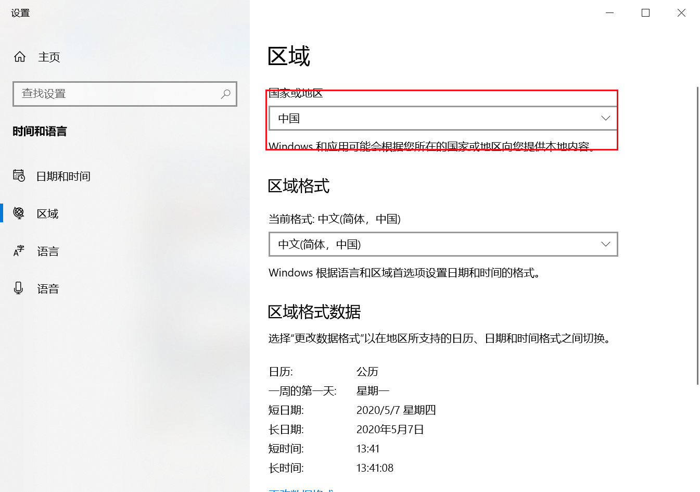700x492 pixels.
Task: Click the 查找设置 search field
Action: [x=125, y=94]
